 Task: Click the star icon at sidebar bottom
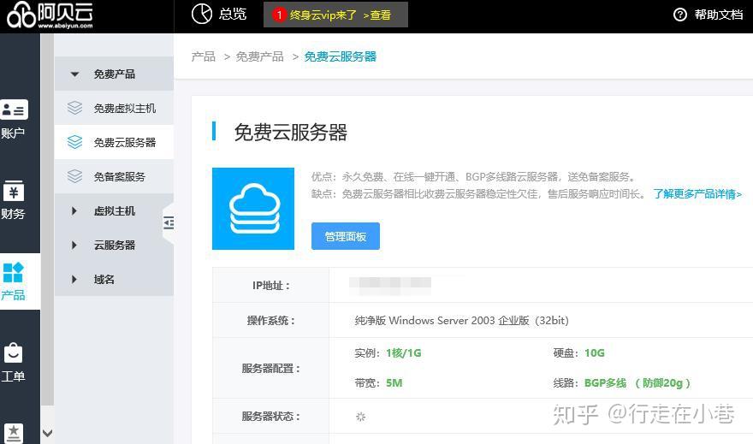[14, 434]
